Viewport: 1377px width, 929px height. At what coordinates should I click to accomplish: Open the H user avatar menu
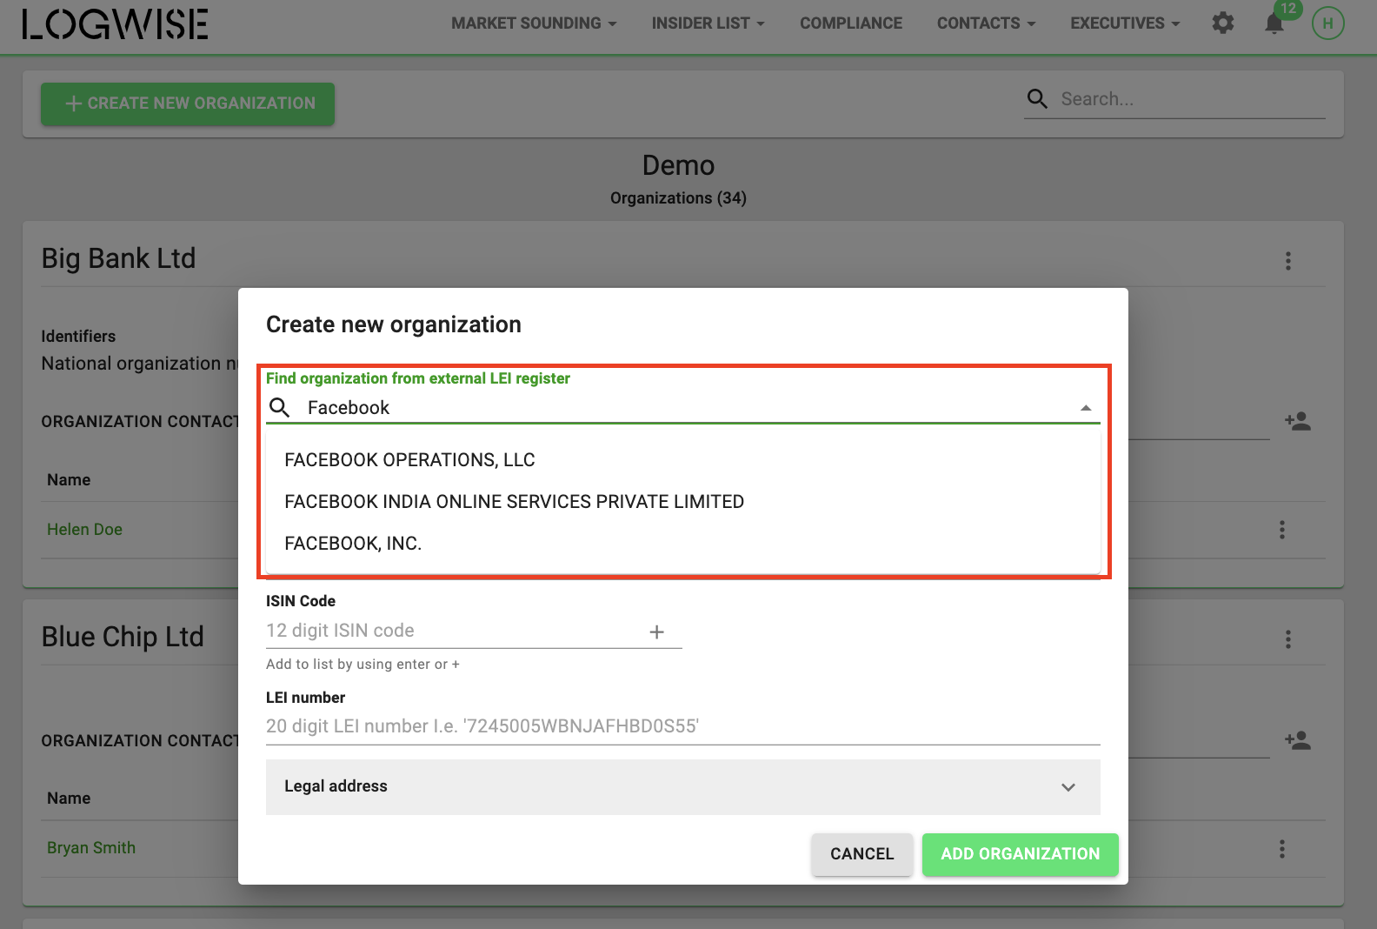point(1327,23)
